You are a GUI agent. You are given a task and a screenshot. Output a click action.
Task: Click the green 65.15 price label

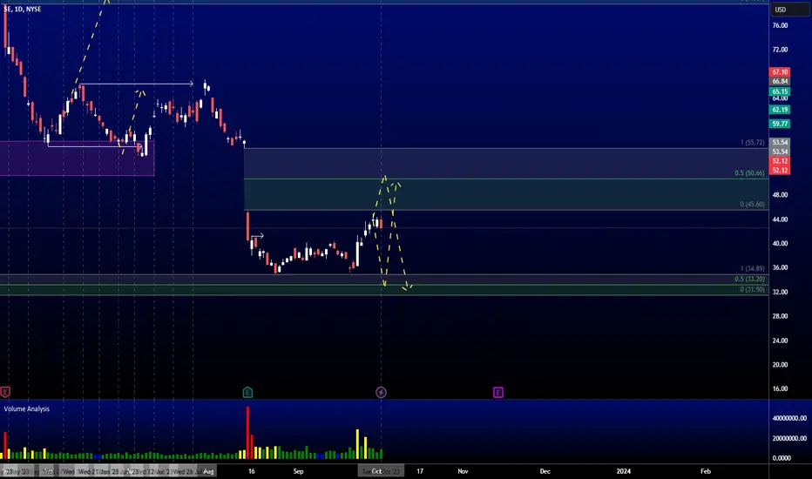tap(780, 91)
